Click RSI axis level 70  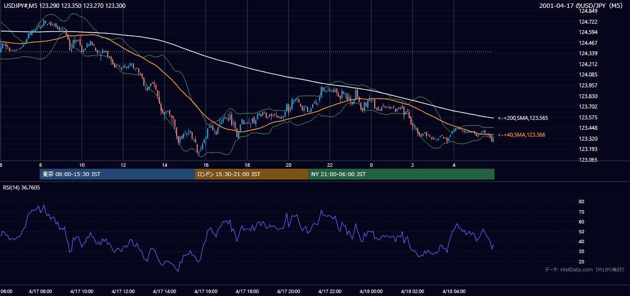click(x=581, y=212)
